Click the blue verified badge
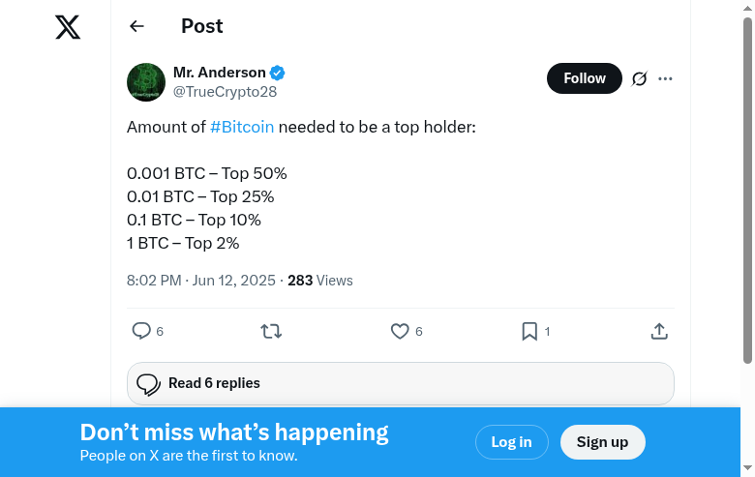 [x=278, y=73]
